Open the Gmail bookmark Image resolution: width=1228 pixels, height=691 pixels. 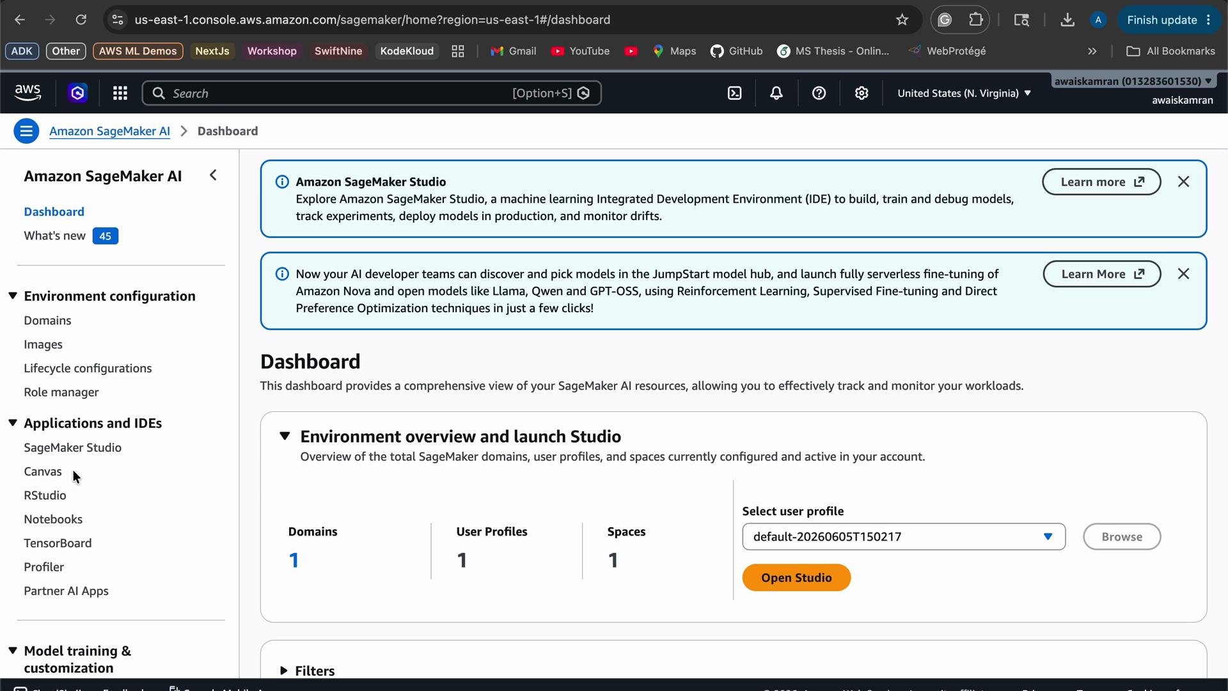pyautogui.click(x=513, y=51)
